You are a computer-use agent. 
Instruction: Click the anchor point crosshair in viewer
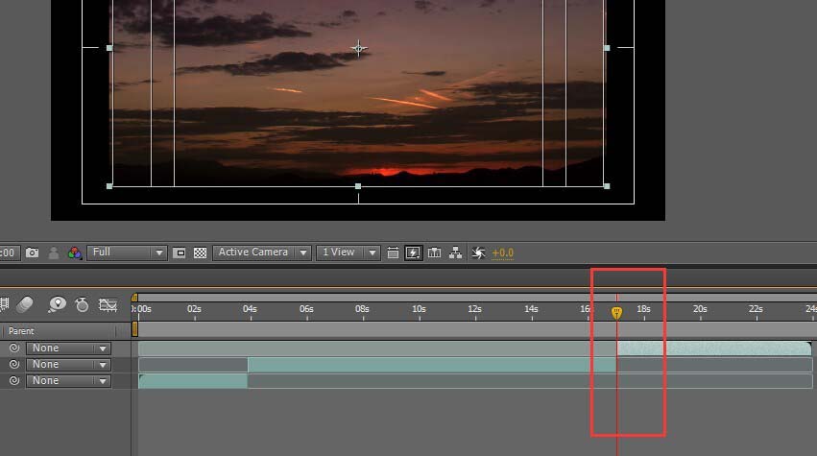coord(358,48)
